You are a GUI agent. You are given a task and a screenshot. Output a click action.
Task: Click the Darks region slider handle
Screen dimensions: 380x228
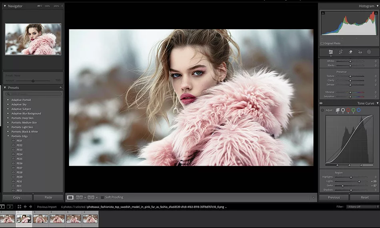342,186
